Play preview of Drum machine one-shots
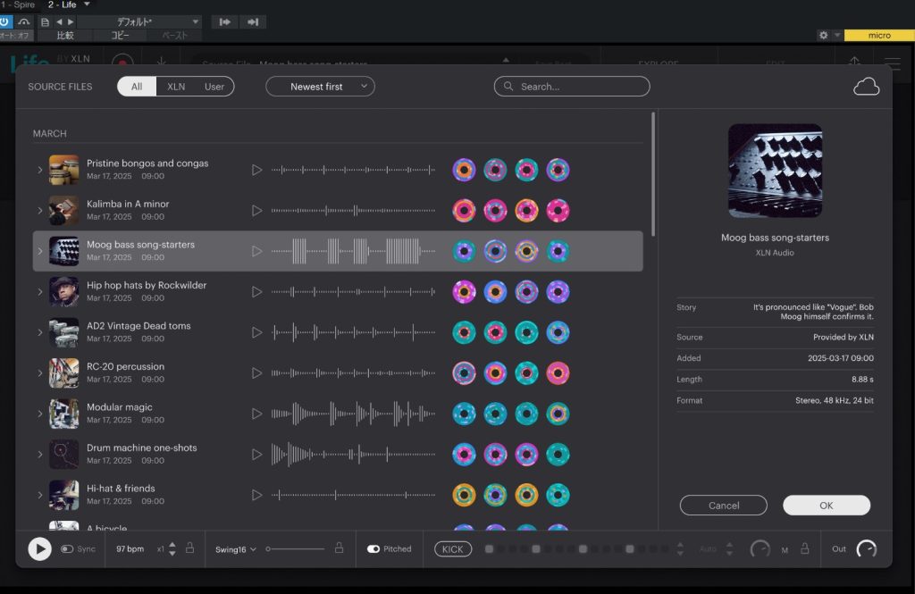This screenshot has width=915, height=594. click(x=256, y=455)
